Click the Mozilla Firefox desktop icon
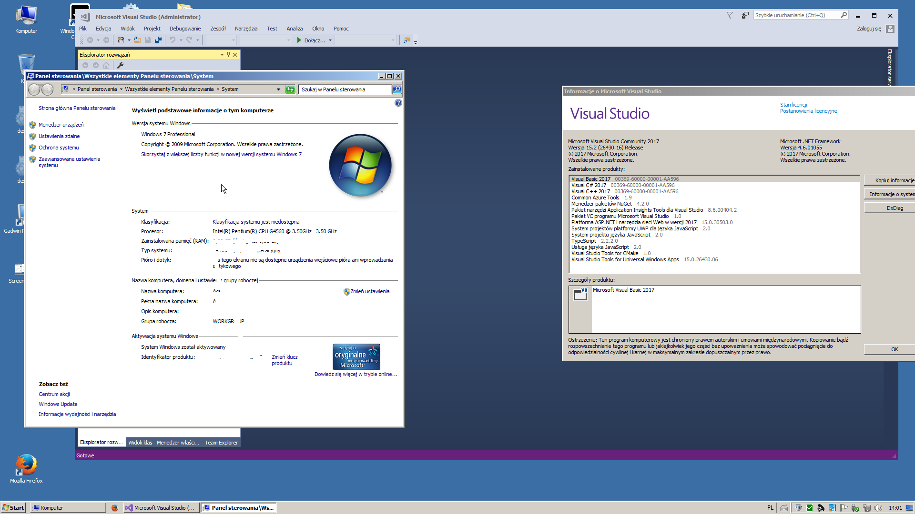915x514 pixels. point(26,469)
